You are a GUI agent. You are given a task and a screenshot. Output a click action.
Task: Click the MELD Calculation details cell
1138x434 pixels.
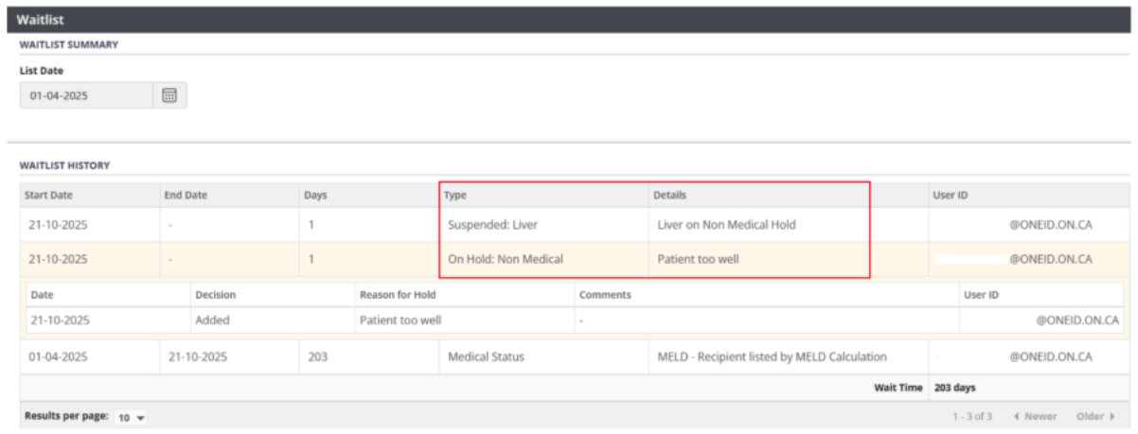tap(772, 357)
